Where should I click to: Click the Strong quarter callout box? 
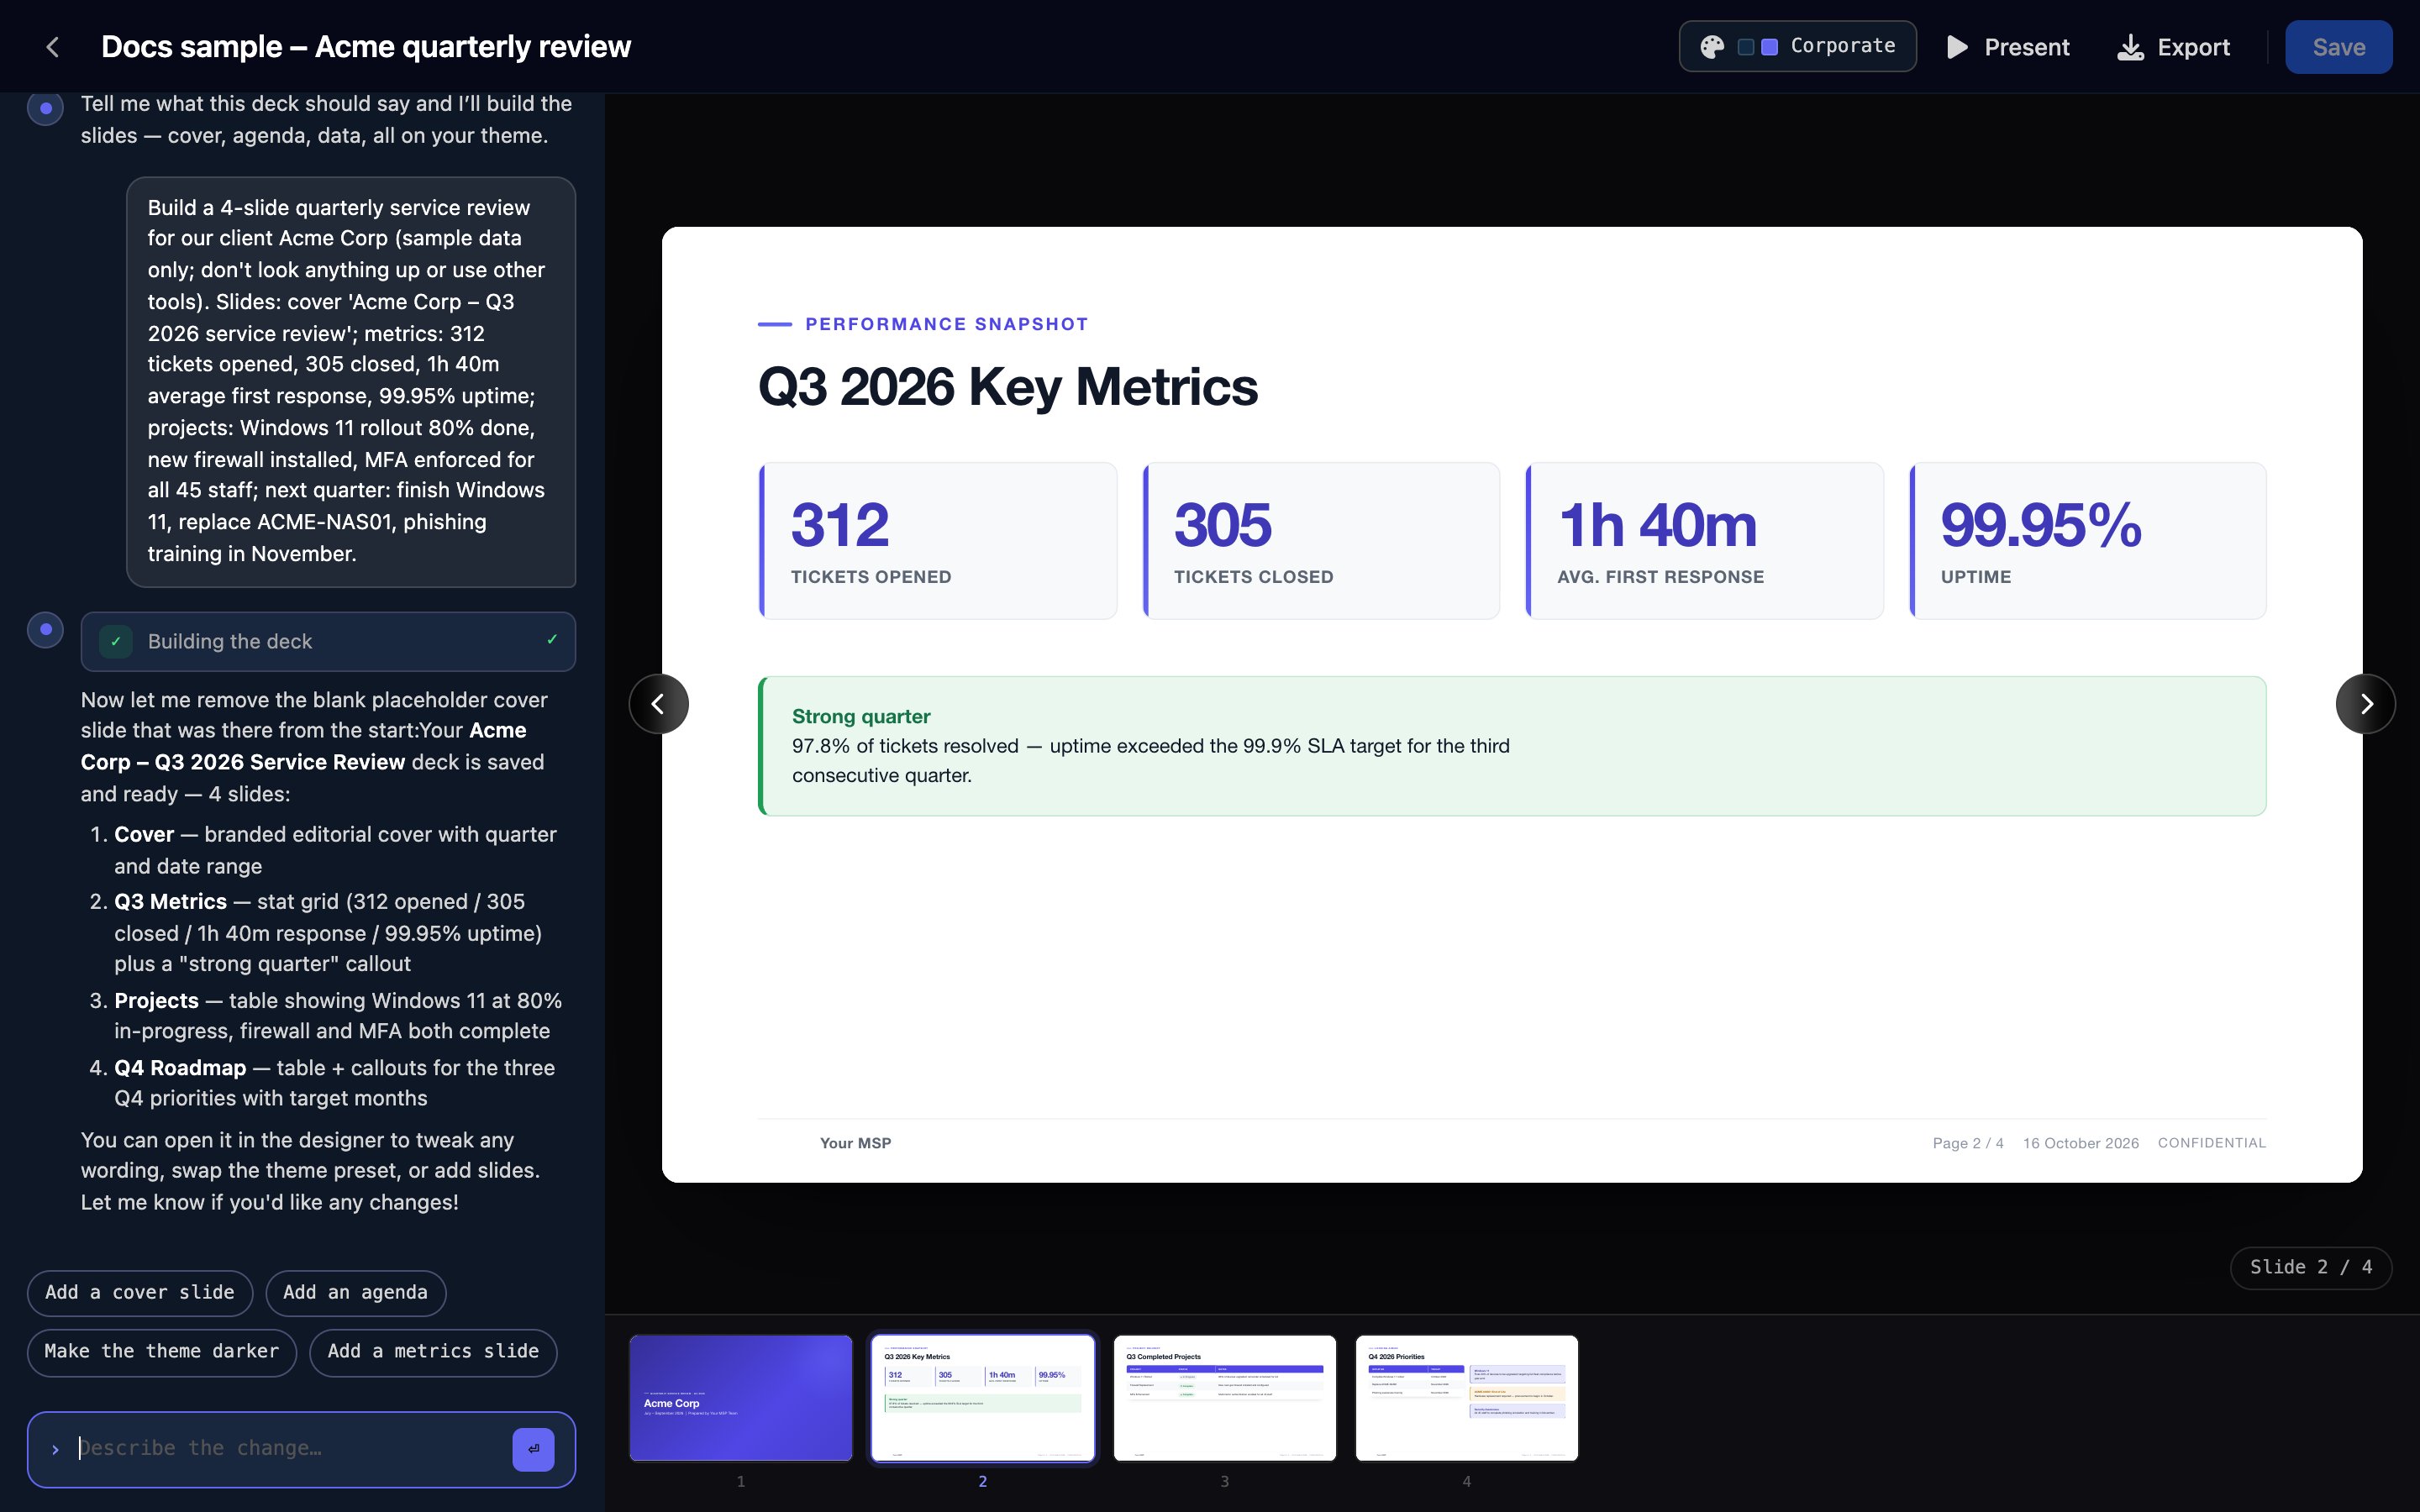[x=1512, y=746]
